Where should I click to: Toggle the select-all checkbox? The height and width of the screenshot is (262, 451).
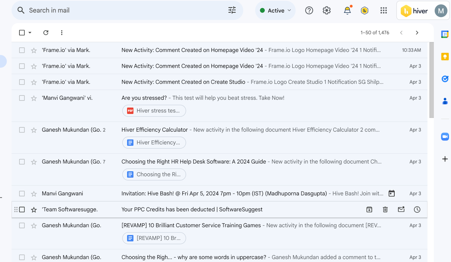click(x=22, y=33)
